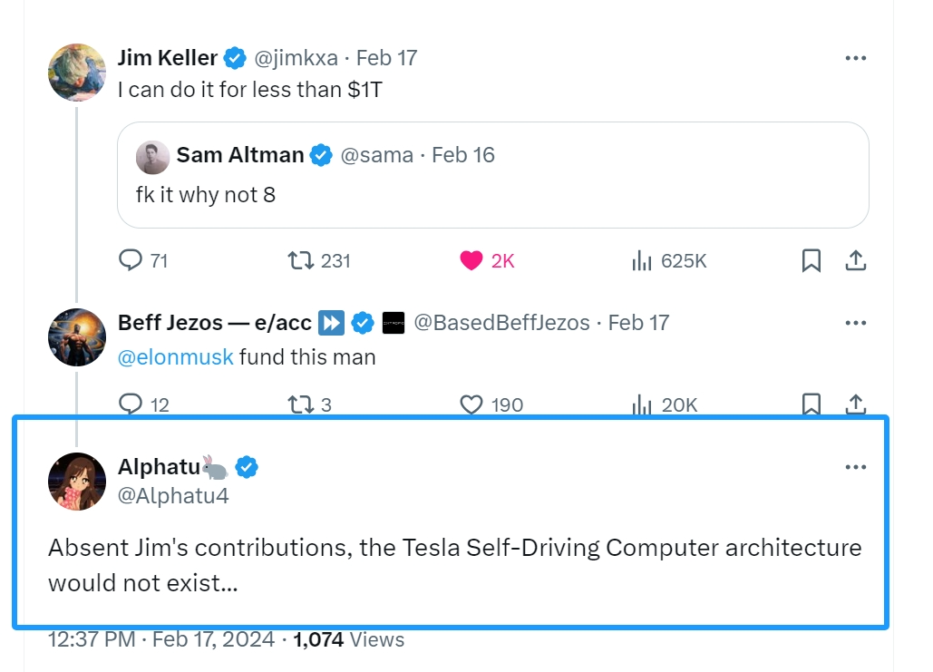
Task: Like Beff Jezos' tweet
Action: (x=471, y=404)
